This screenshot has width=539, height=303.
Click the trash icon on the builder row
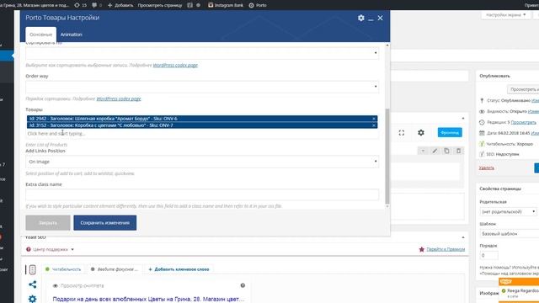point(458,151)
